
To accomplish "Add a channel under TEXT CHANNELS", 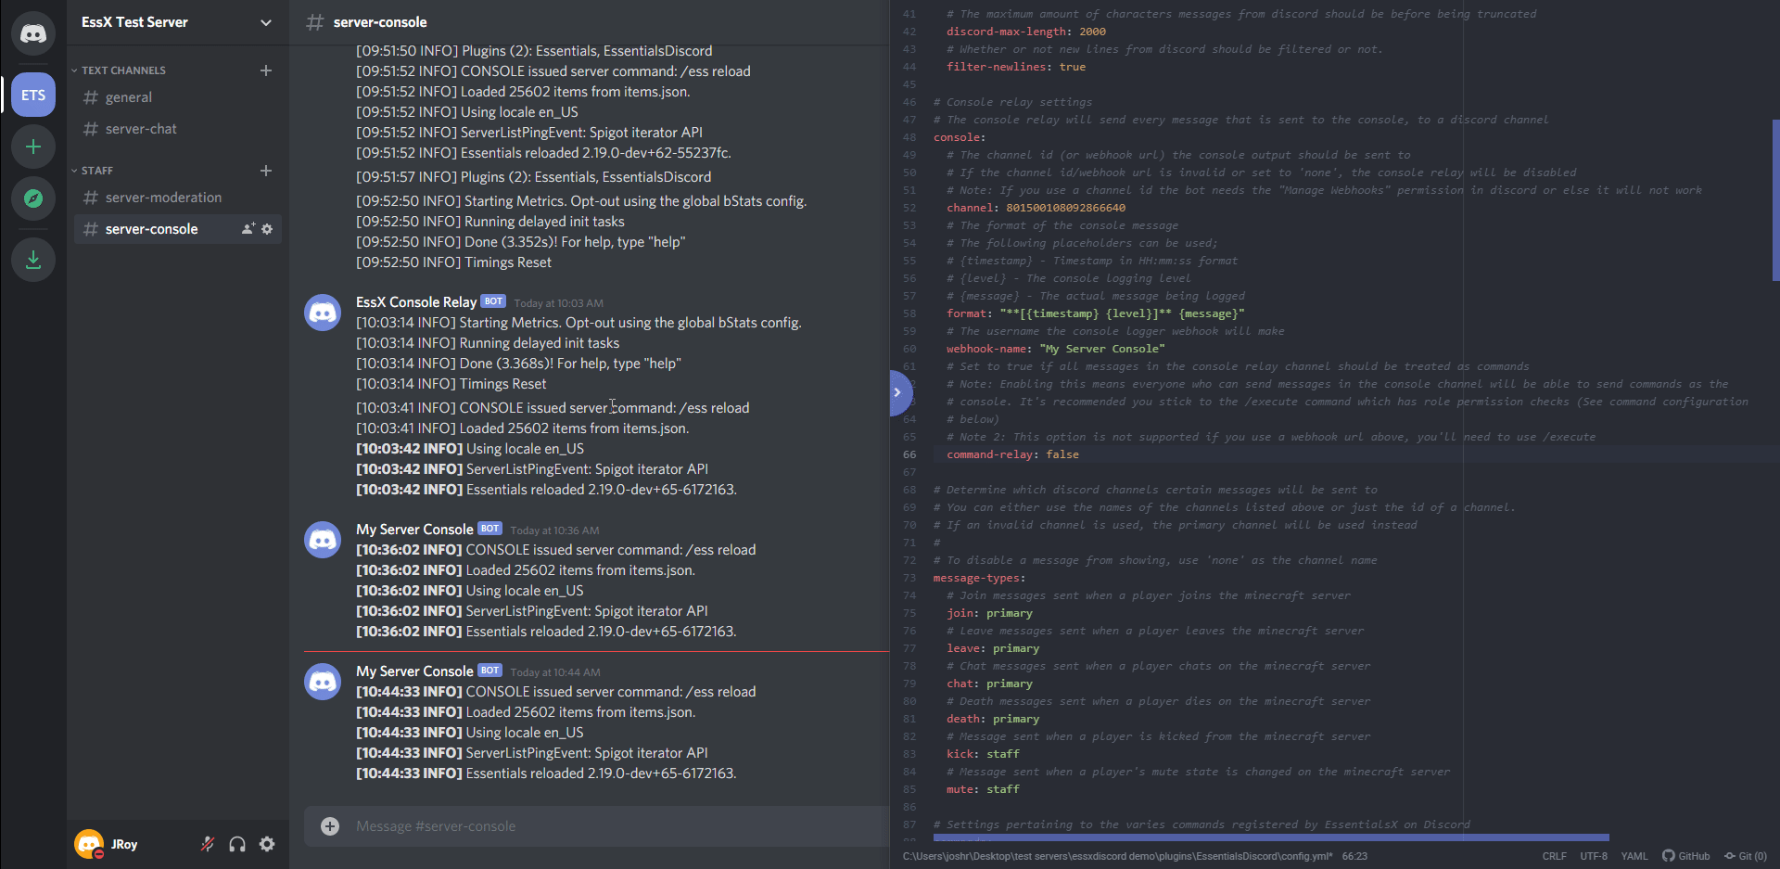I will [x=266, y=70].
